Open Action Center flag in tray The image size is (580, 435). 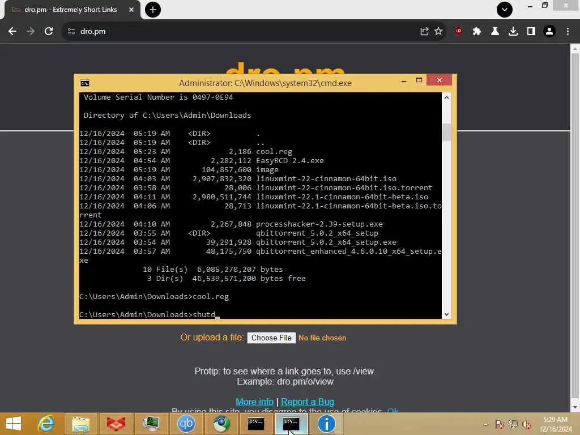(500, 424)
